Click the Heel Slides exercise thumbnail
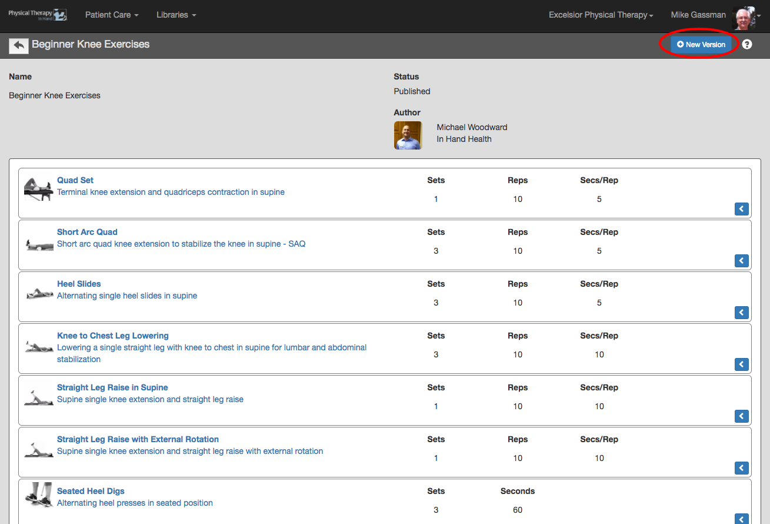 tap(39, 293)
